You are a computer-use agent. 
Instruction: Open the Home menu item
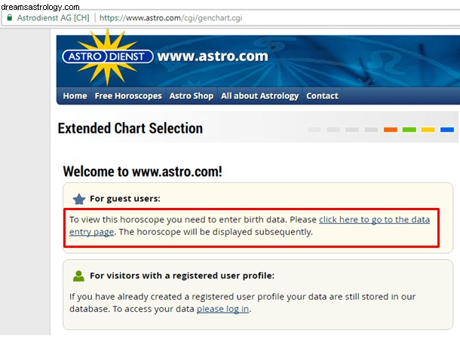pos(75,96)
